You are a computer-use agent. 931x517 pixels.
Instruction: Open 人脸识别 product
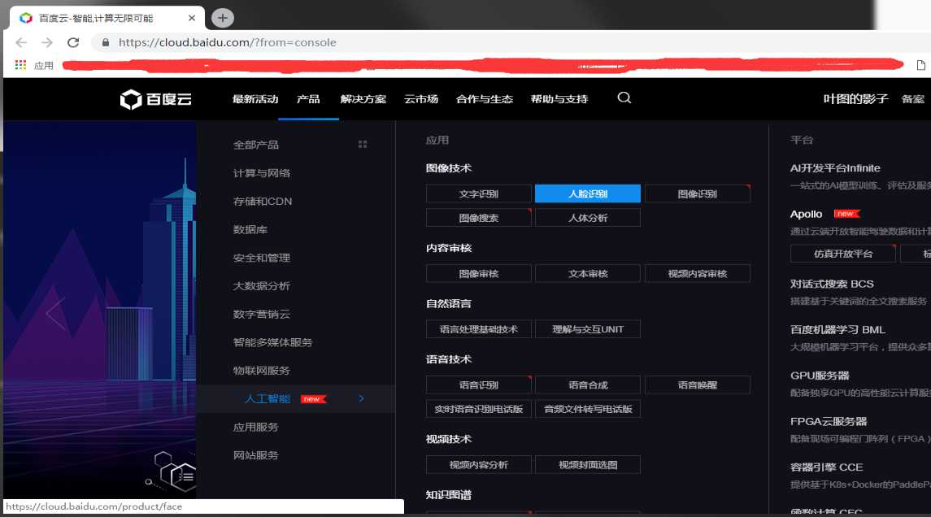588,193
